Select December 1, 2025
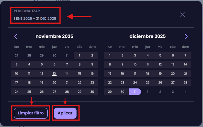The image size is (203, 127). [110, 56]
